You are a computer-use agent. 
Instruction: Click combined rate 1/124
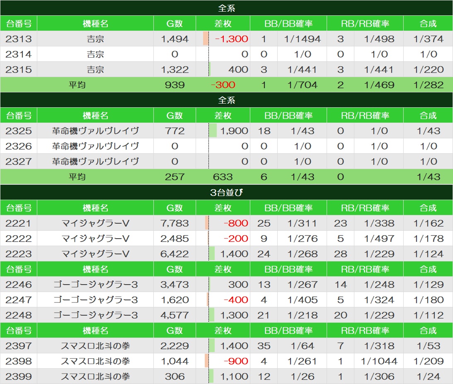[x=428, y=254]
